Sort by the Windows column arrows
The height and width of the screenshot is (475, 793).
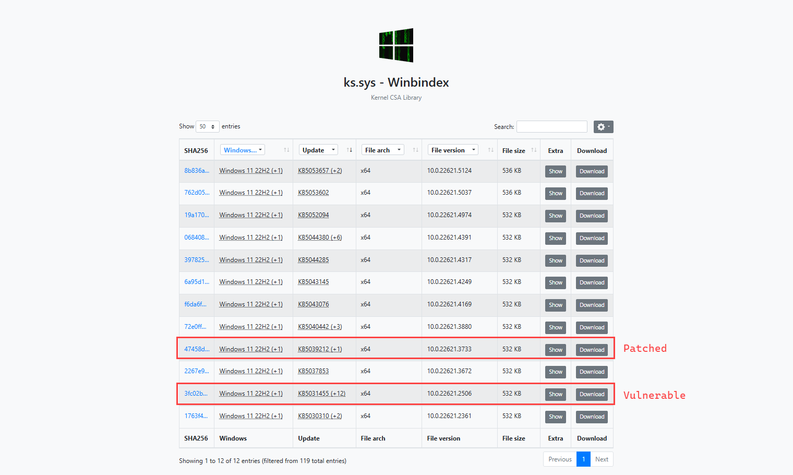(286, 150)
